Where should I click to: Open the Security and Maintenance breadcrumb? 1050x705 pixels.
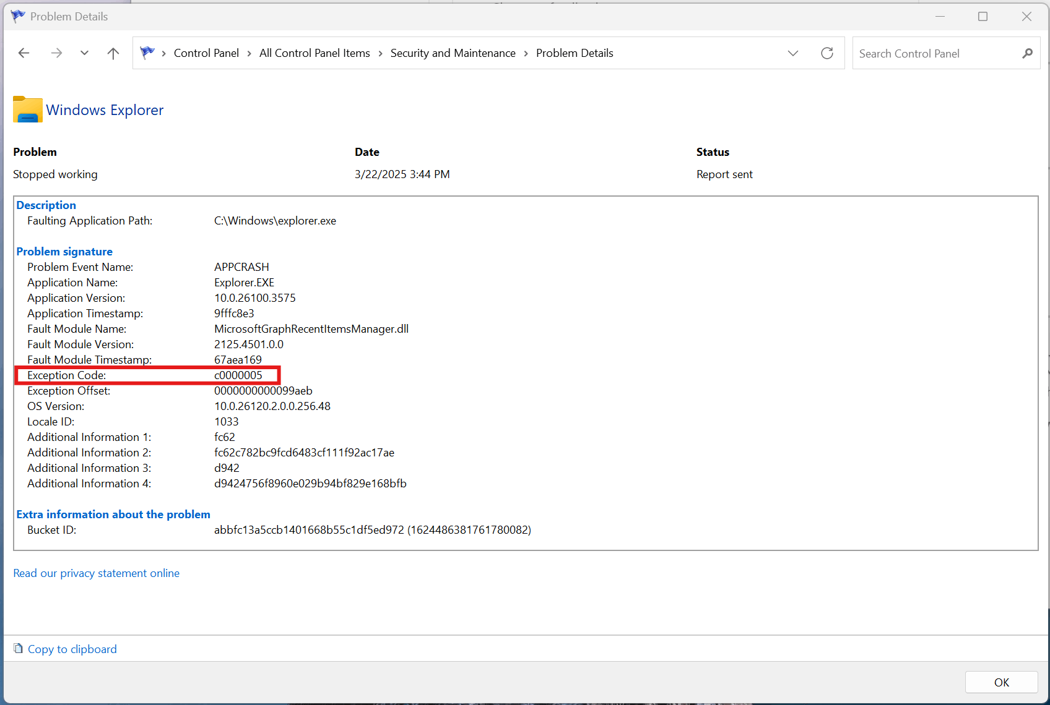(x=453, y=53)
